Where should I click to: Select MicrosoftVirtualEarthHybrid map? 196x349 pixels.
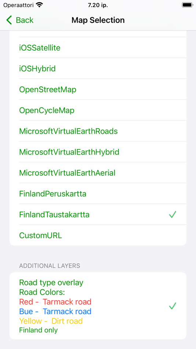click(98, 152)
